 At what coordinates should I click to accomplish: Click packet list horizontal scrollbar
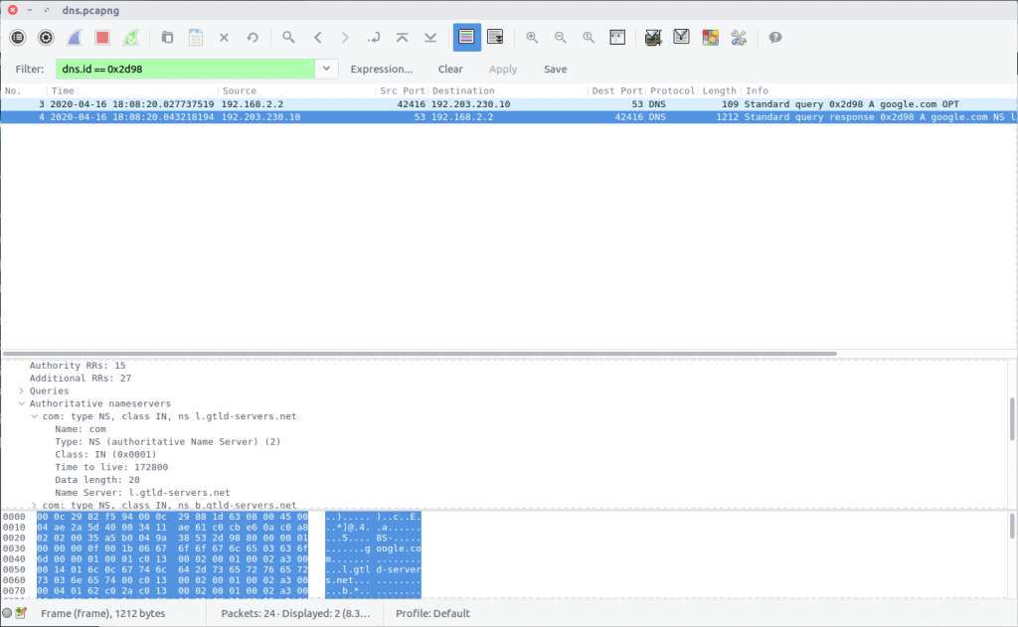click(420, 354)
